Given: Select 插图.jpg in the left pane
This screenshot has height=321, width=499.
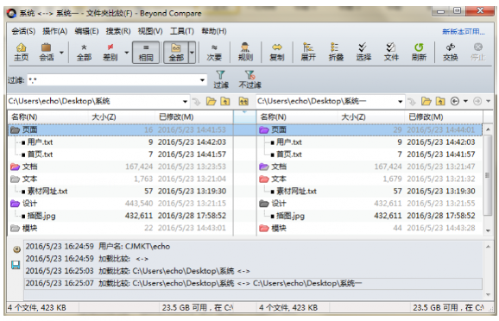Looking at the screenshot, I should pos(41,216).
